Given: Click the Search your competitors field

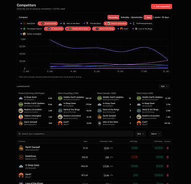Looking at the screenshot, I should point(75,134).
